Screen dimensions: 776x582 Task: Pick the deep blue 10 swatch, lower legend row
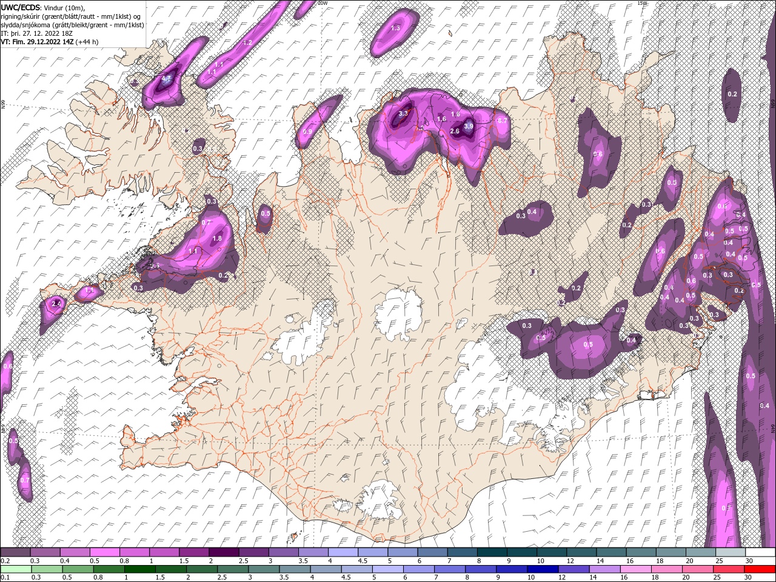pos(543,569)
